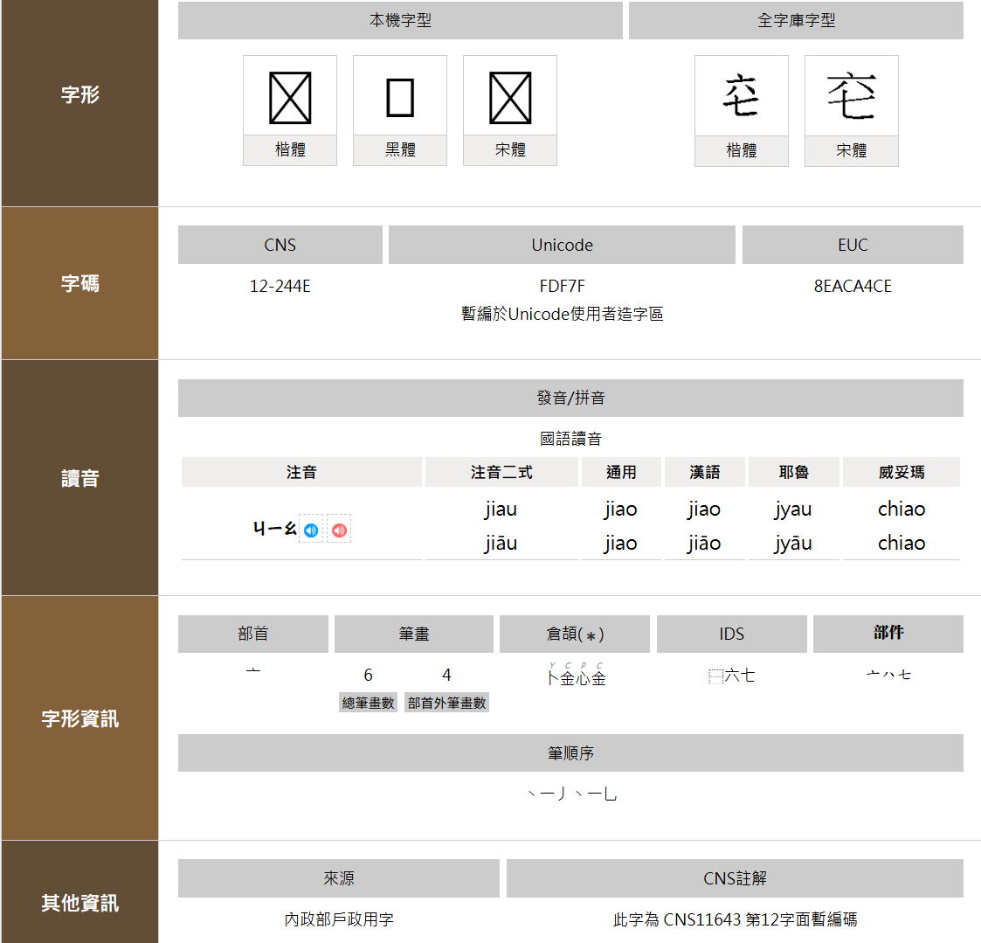Image resolution: width=981 pixels, height=943 pixels.
Task: Select the Yale romanization jyāu with tone
Action: [792, 543]
